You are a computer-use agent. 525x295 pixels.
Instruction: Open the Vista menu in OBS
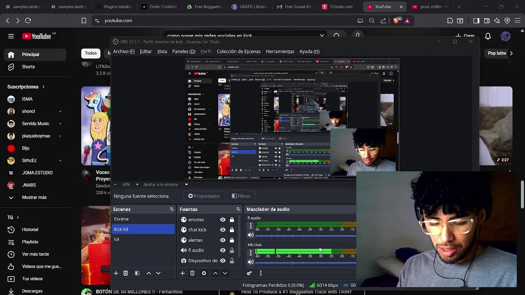(162, 52)
